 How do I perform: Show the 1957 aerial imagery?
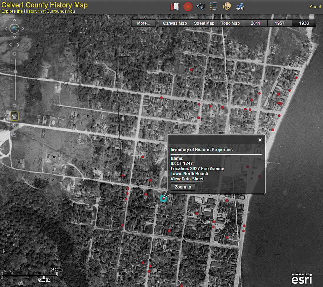click(280, 23)
